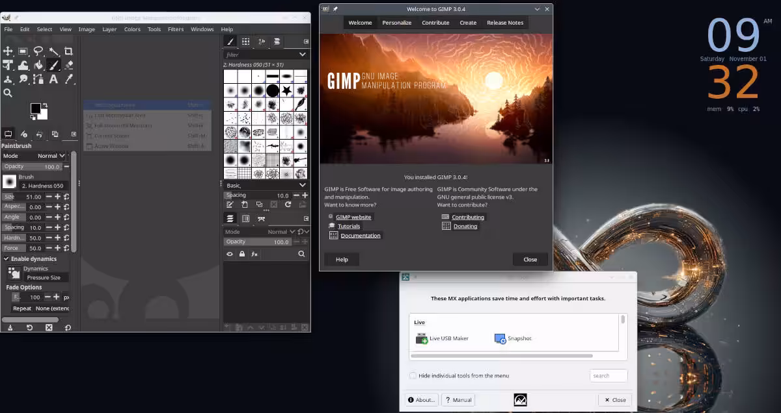Select the Crop tool in toolbox
781x413 pixels.
click(68, 51)
